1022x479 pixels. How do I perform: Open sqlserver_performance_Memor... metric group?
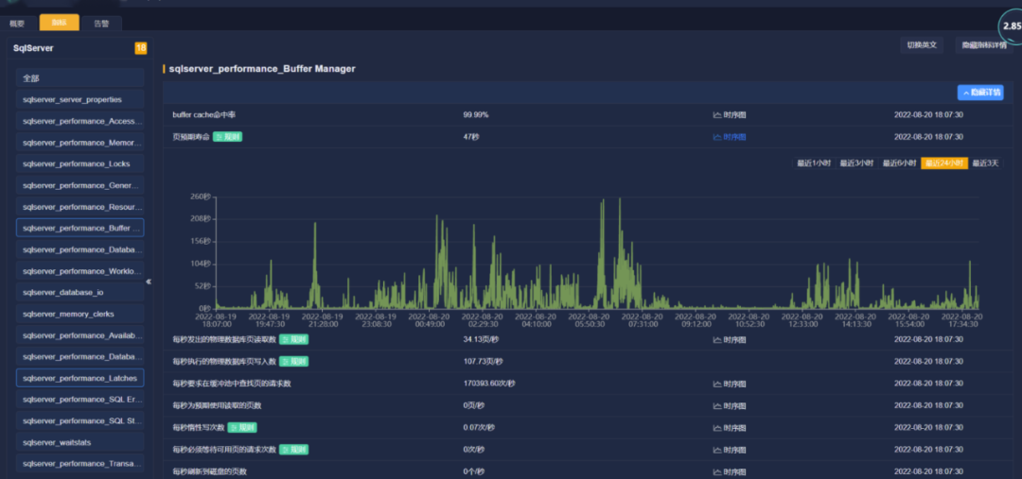click(x=80, y=143)
